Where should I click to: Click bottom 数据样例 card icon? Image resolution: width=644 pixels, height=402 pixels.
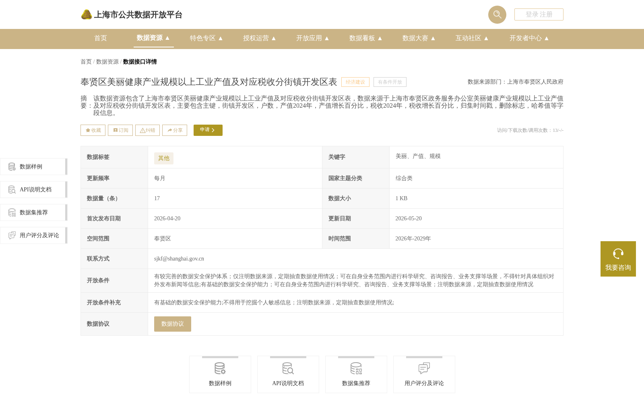[220, 368]
